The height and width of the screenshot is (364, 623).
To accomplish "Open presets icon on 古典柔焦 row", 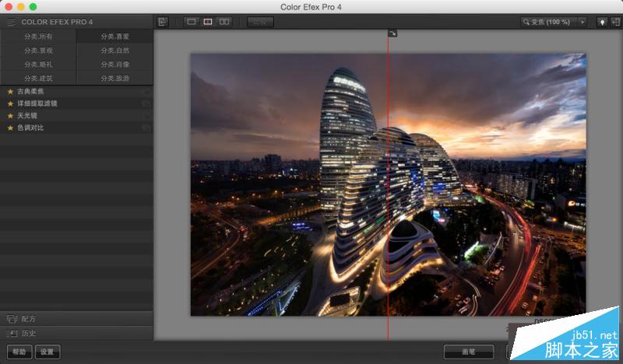I will [146, 92].
